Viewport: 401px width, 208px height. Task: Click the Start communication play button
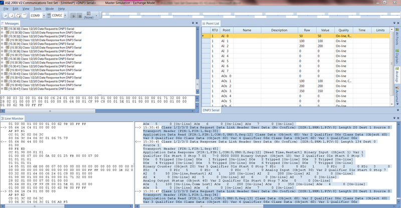point(74,15)
